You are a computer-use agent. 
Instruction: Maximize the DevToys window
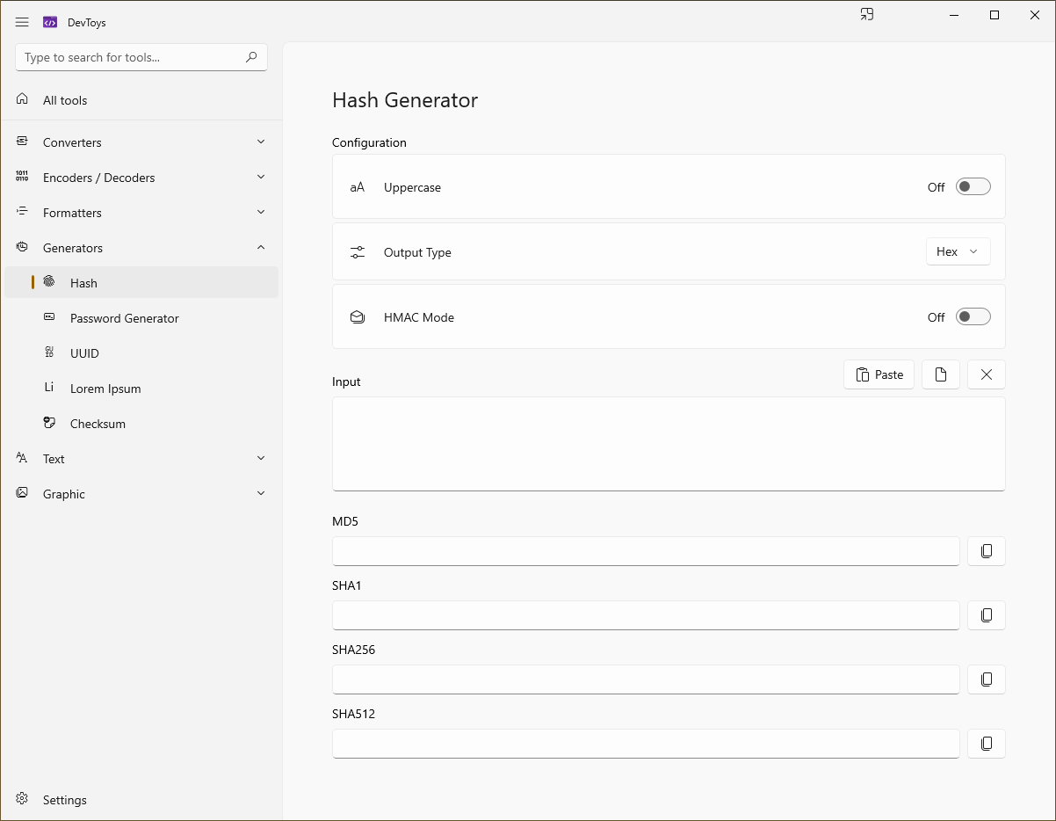(x=995, y=15)
